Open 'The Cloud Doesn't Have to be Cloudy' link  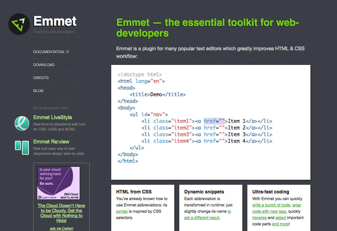(61, 213)
